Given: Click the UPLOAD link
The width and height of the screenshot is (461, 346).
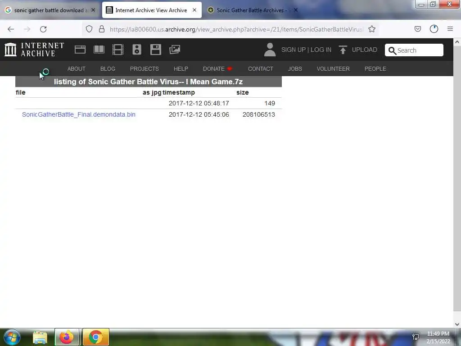Looking at the screenshot, I should 365,50.
